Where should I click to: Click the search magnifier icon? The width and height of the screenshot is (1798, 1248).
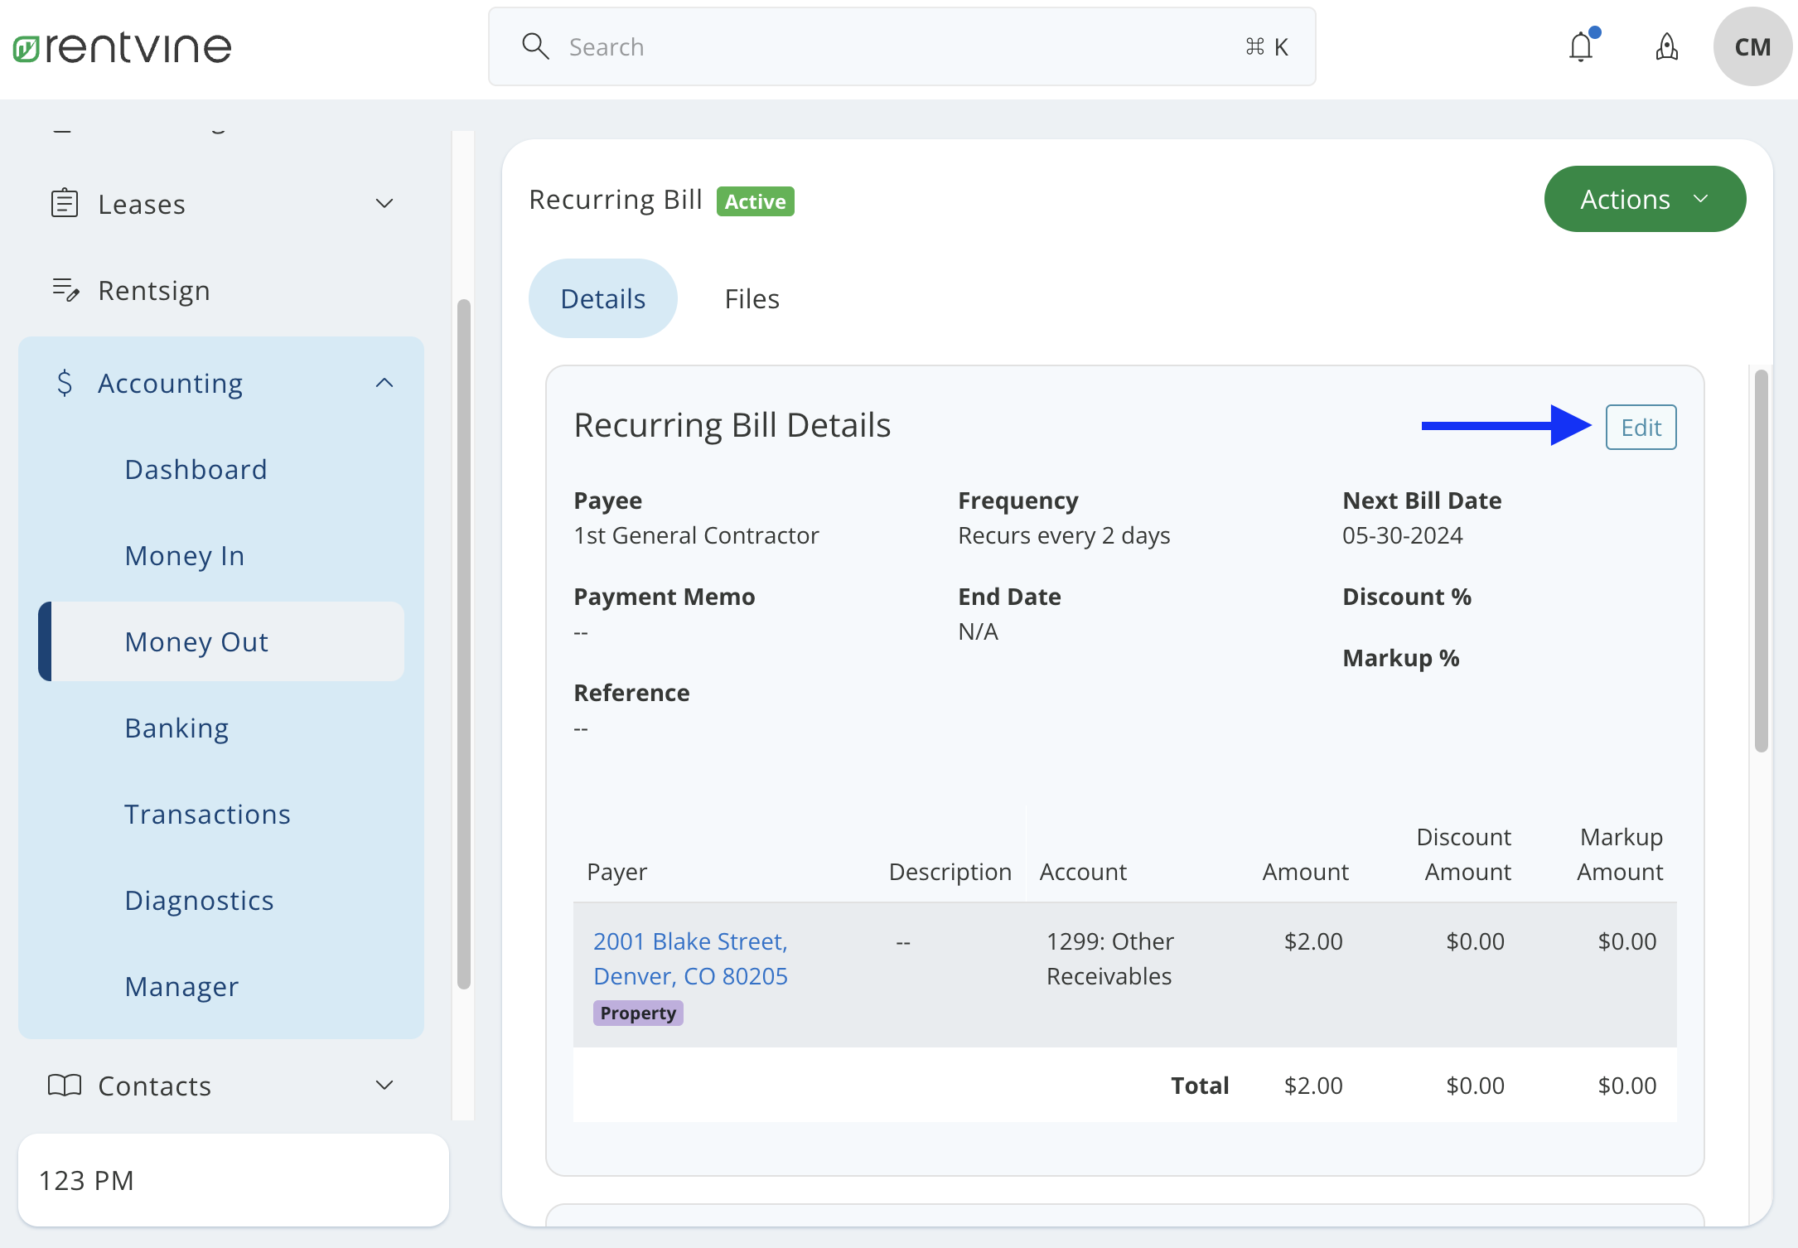tap(535, 46)
